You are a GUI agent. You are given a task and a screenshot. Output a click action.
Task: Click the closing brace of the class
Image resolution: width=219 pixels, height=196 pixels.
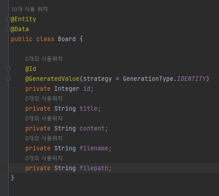[13, 178]
